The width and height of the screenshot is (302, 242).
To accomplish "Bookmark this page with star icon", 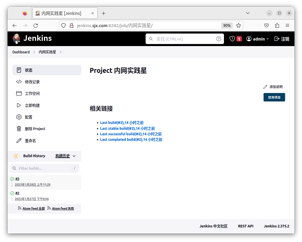I will click(x=239, y=25).
